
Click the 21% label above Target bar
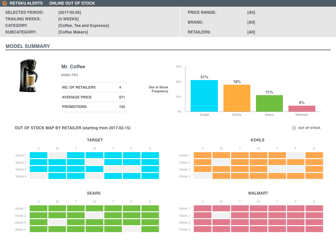[204, 77]
